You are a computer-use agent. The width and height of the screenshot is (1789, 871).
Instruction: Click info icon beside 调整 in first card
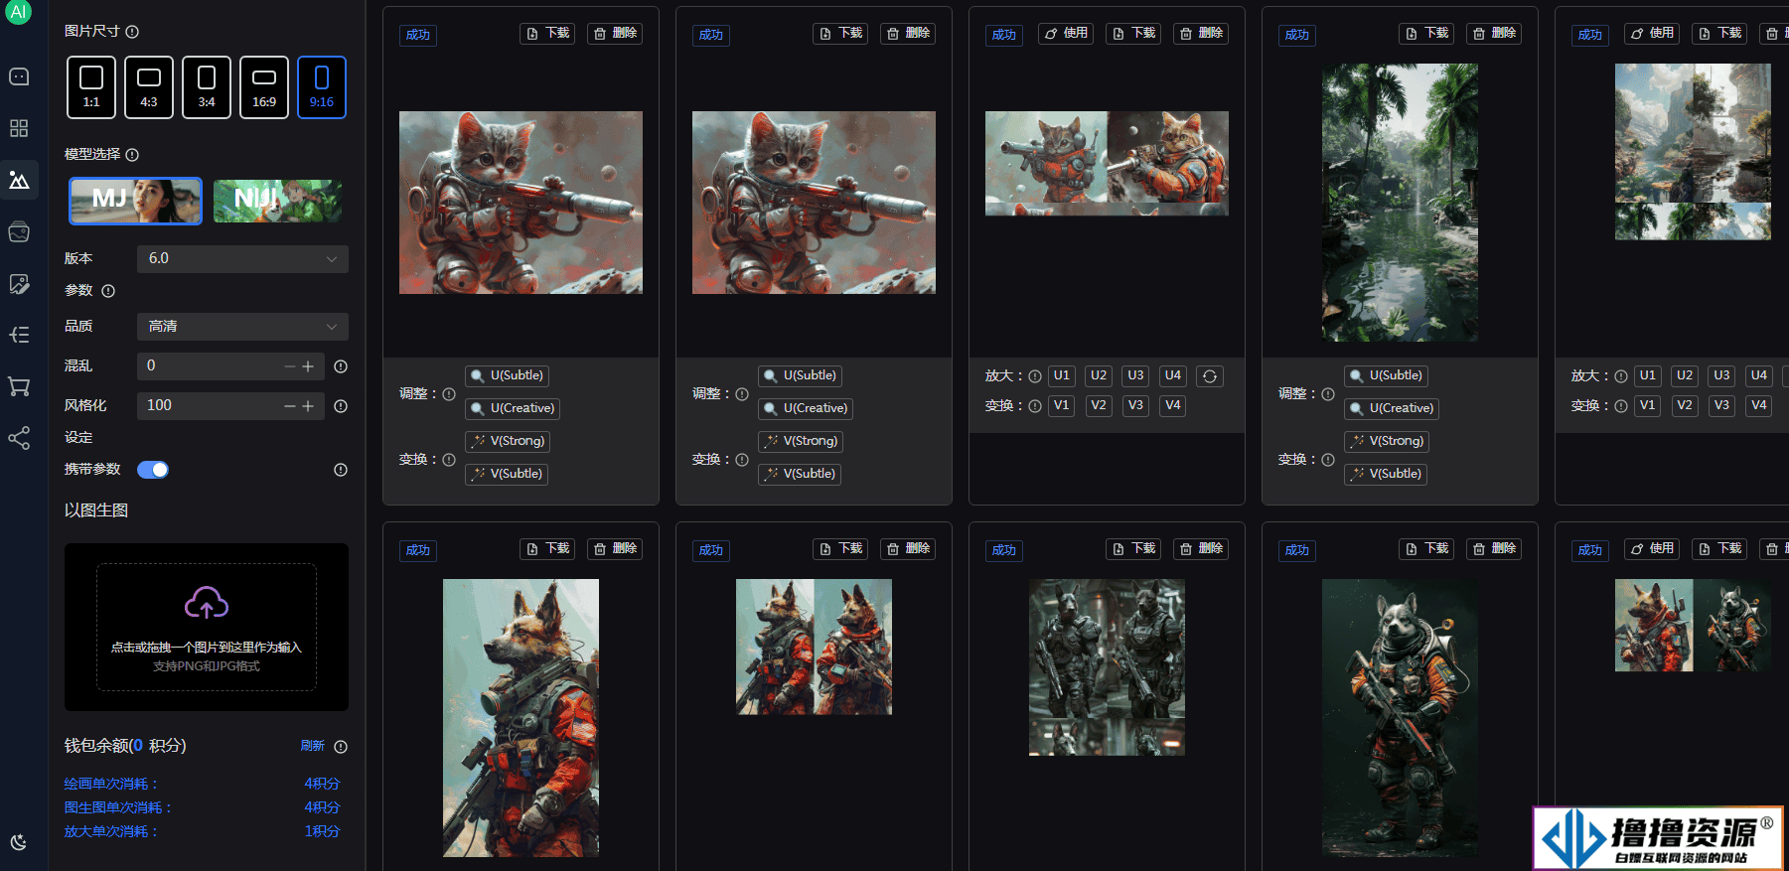tap(449, 394)
